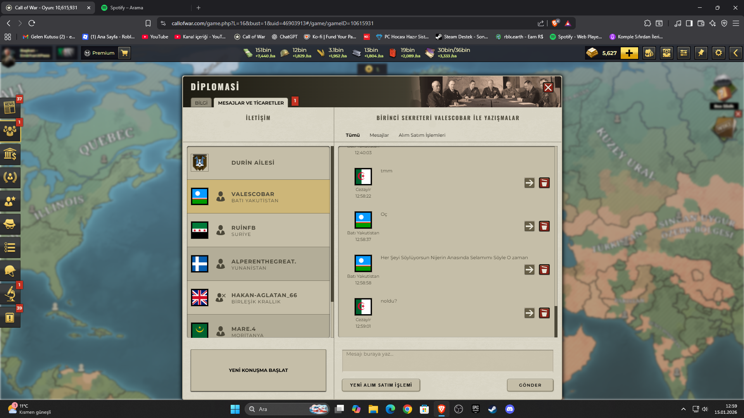Click the Brave Shields icon in the address bar
Screen dimensions: 744x418
coord(555,23)
